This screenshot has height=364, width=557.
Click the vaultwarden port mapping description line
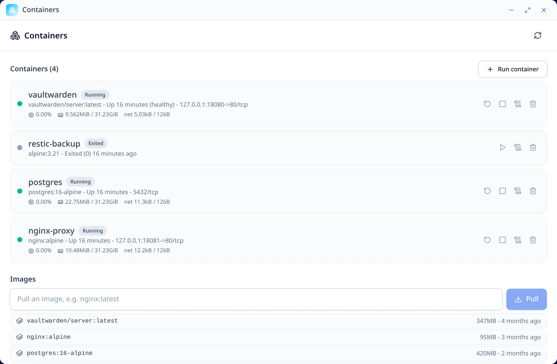coord(138,105)
